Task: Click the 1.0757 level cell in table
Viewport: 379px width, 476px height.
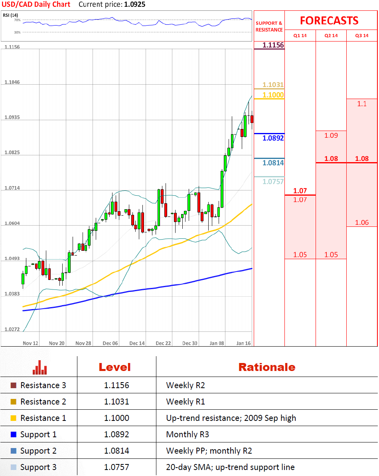Action: tap(116, 467)
